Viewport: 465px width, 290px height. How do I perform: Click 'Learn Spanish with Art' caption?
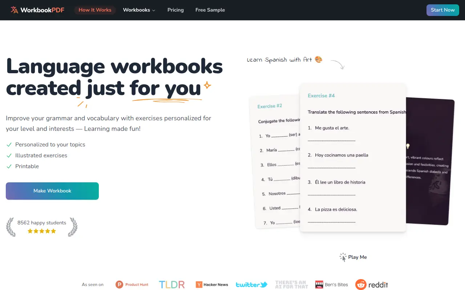click(280, 60)
